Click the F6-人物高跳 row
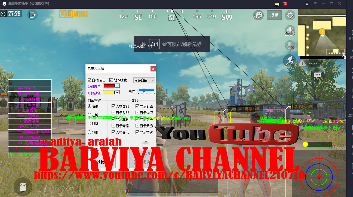 click(30, 116)
